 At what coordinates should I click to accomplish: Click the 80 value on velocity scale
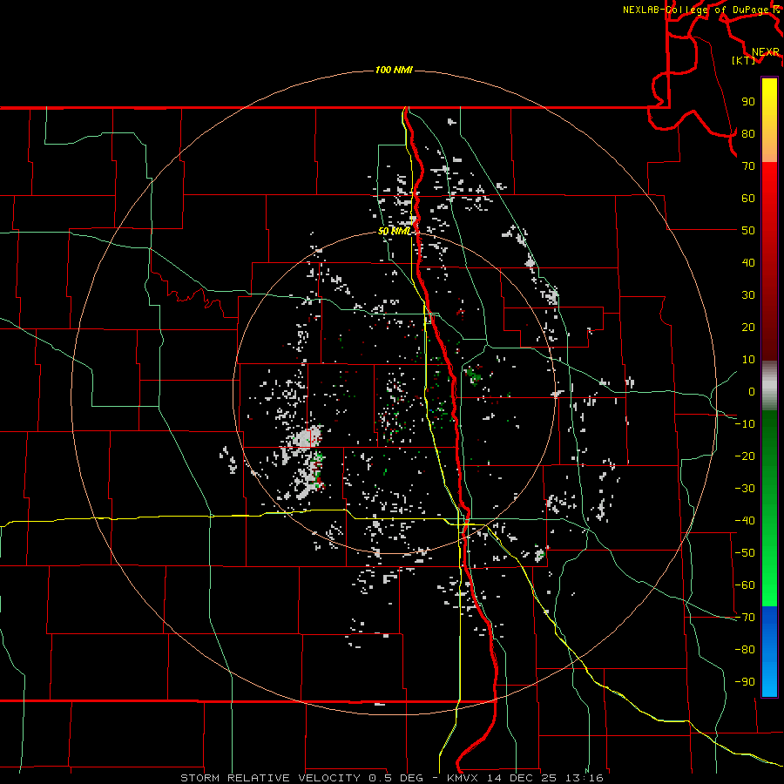pyautogui.click(x=748, y=133)
